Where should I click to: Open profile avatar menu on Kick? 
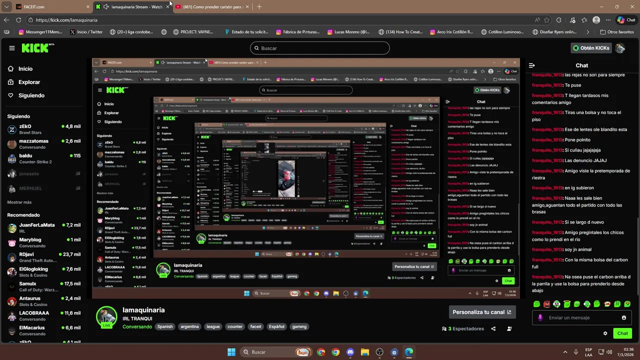coord(620,48)
